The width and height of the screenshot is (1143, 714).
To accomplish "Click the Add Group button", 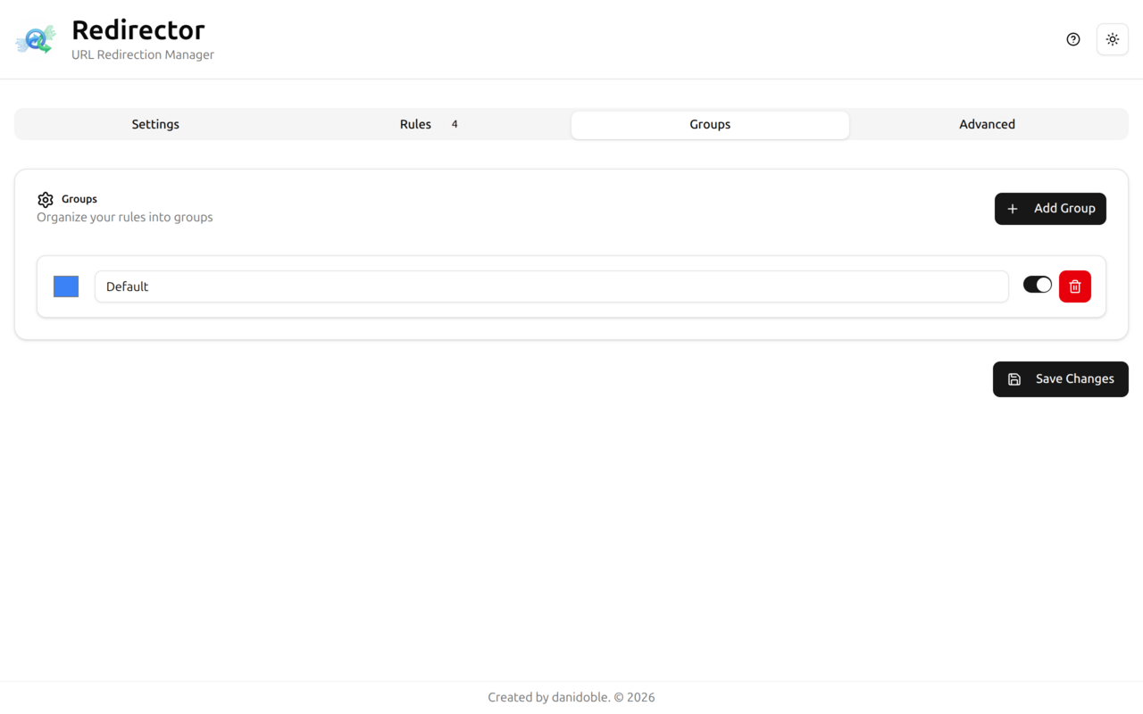I will [1050, 208].
